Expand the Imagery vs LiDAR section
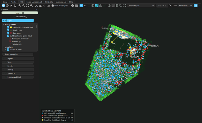Viewport: 202px width, 123px height. [x=18, y=77]
